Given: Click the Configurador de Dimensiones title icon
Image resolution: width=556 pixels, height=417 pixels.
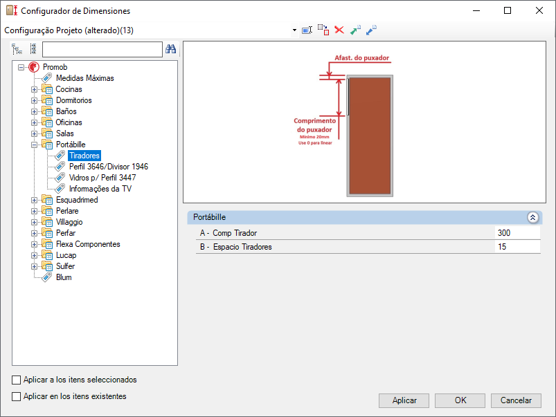Looking at the screenshot, I should pos(12,10).
